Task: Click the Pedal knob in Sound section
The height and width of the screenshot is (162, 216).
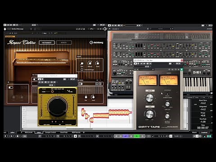Action: coord(98,63)
